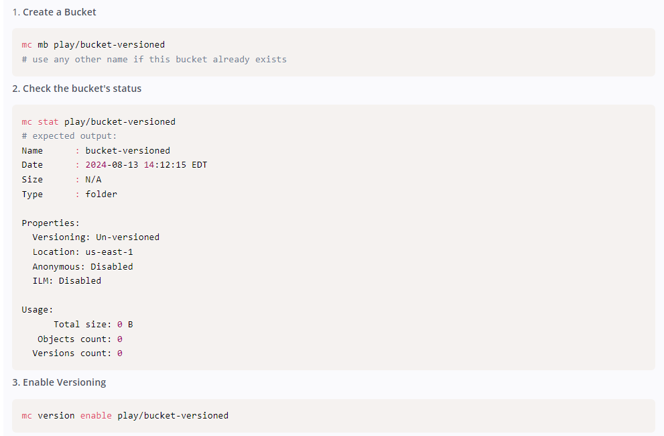This screenshot has height=436, width=664.
Task: Click the Size value "N/A"
Action: click(x=93, y=180)
